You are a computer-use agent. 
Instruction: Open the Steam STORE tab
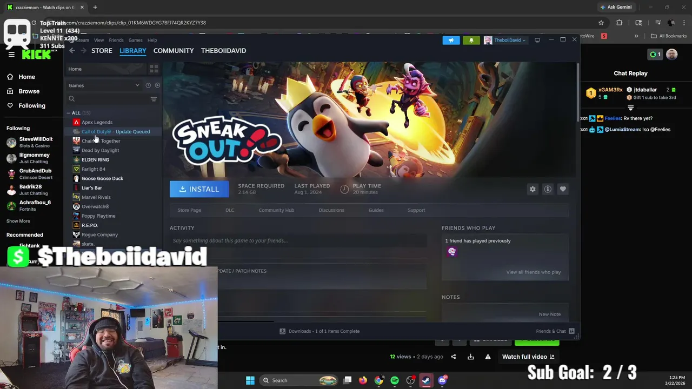click(102, 51)
